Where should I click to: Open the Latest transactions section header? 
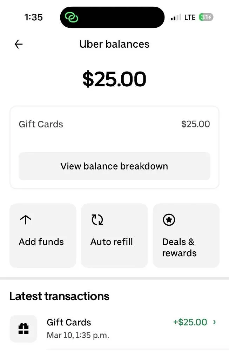click(59, 296)
